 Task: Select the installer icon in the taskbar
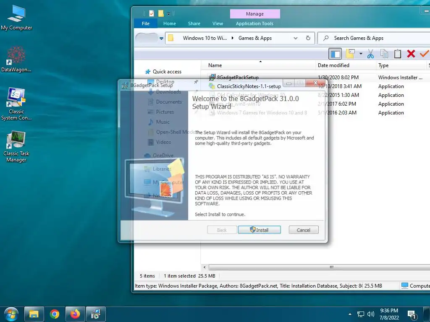pyautogui.click(x=96, y=314)
